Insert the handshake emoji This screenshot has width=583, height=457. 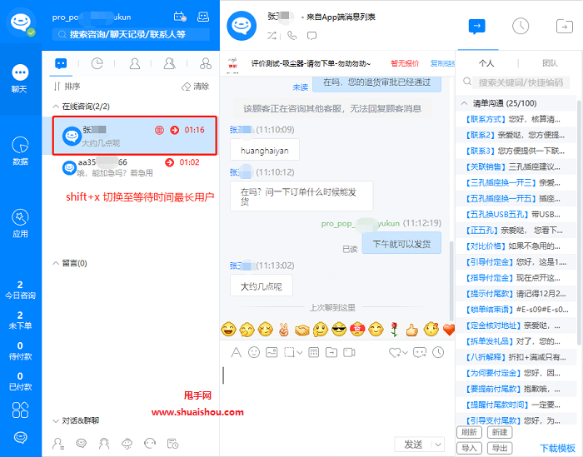301,329
